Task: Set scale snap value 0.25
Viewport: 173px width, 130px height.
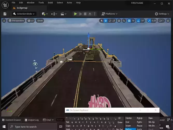Action: coord(154,21)
